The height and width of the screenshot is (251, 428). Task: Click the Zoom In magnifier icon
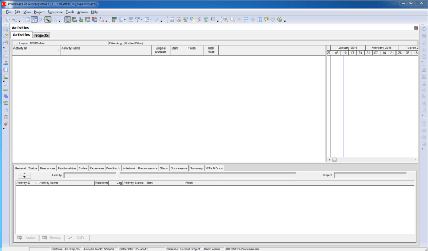pyautogui.click(x=225, y=19)
